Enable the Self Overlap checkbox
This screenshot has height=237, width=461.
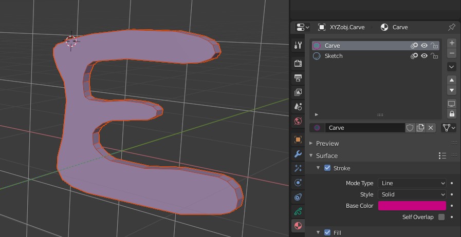point(441,217)
